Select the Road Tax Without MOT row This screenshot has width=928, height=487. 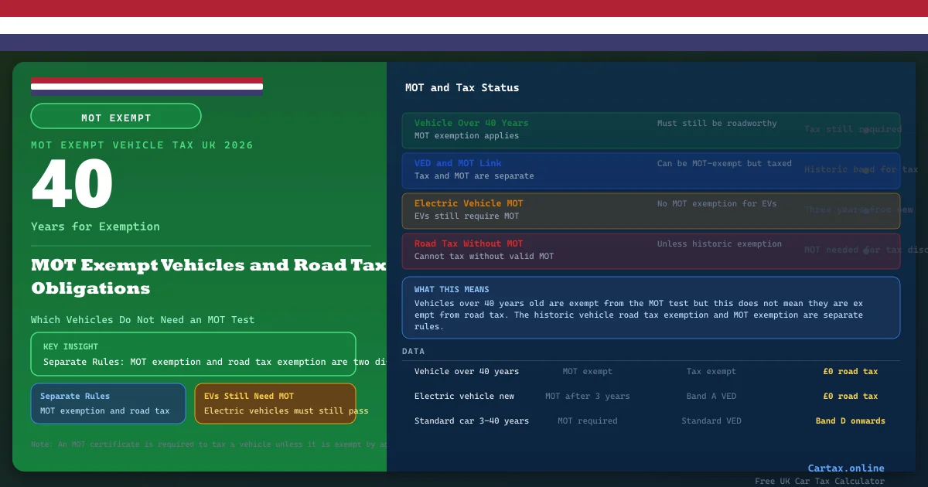pyautogui.click(x=650, y=250)
